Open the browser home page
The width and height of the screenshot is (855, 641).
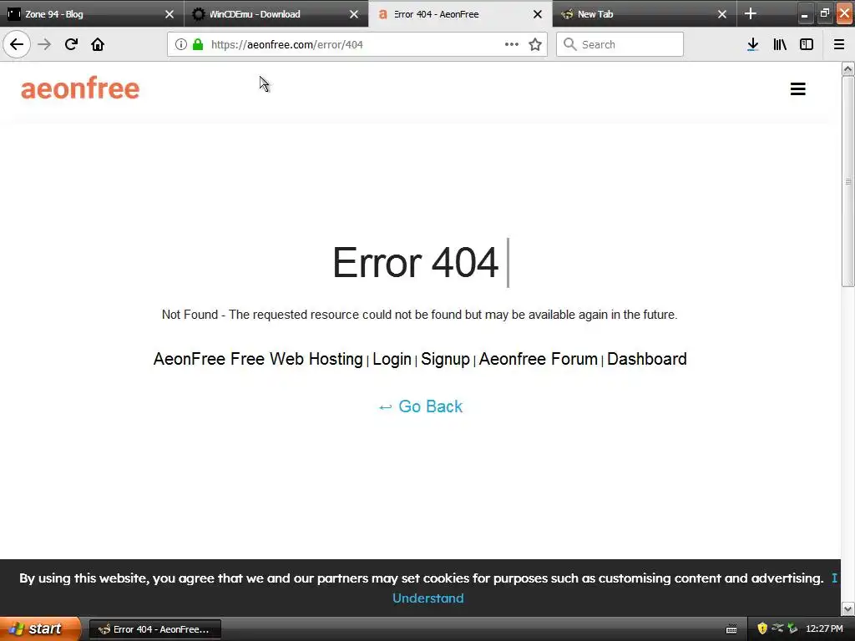[98, 45]
